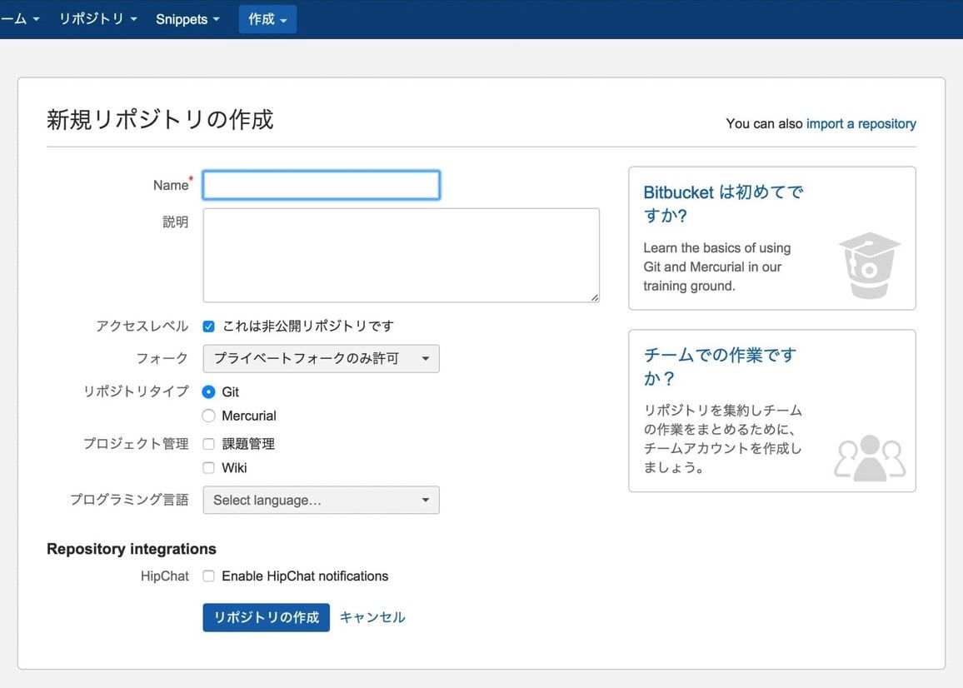
Task: Click the アクセスレベル label text
Action: pyautogui.click(x=142, y=327)
